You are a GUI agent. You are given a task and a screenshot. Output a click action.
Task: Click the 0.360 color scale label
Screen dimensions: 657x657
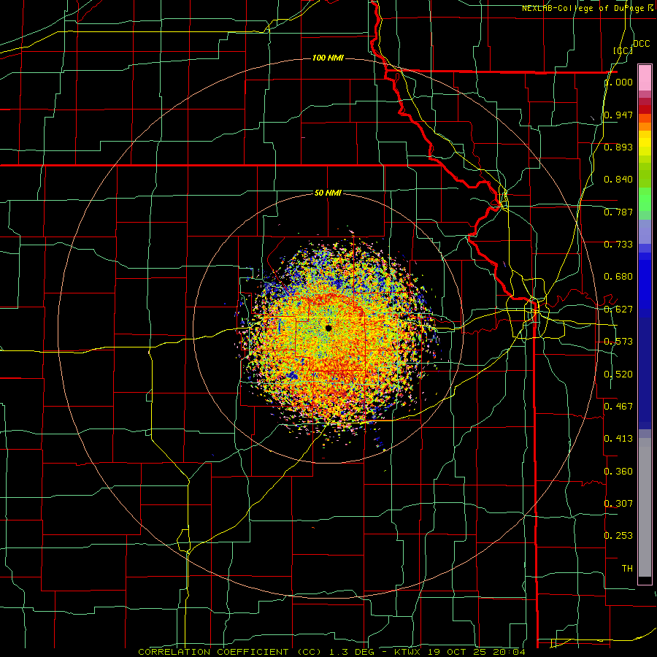(618, 472)
